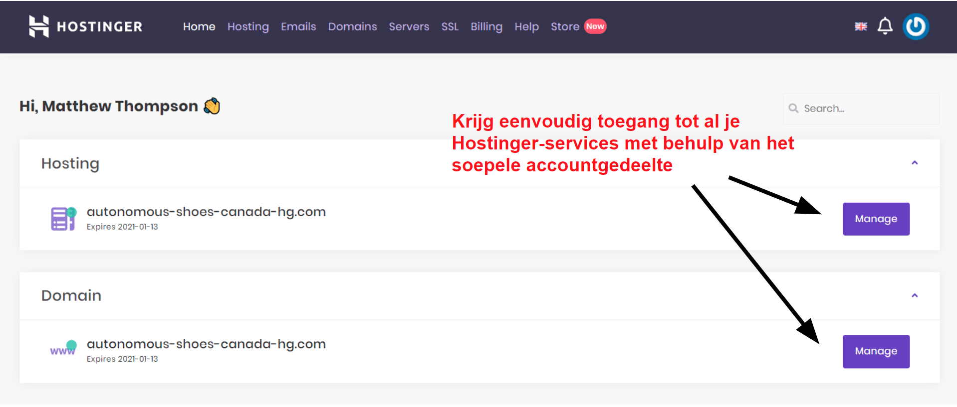957x407 pixels.
Task: Click the New badge beside Store
Action: pyautogui.click(x=595, y=26)
